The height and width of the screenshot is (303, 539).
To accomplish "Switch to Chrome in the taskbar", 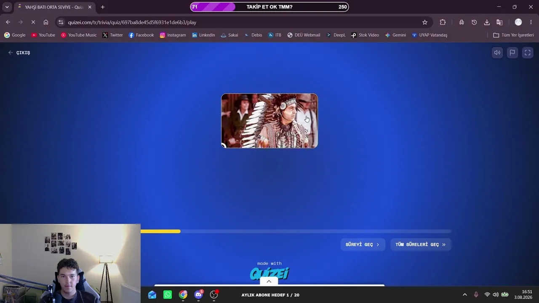I will [x=183, y=295].
